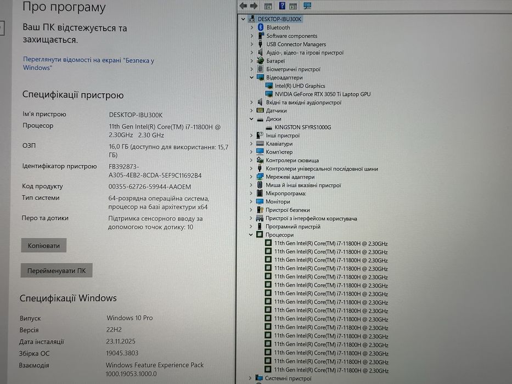Click the Клавіатури category icon

click(x=260, y=143)
